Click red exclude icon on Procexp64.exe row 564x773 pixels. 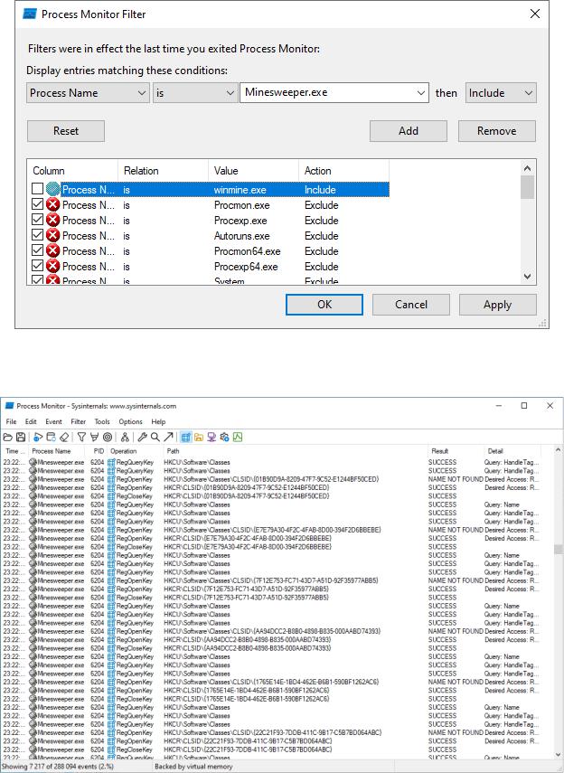pyautogui.click(x=52, y=266)
